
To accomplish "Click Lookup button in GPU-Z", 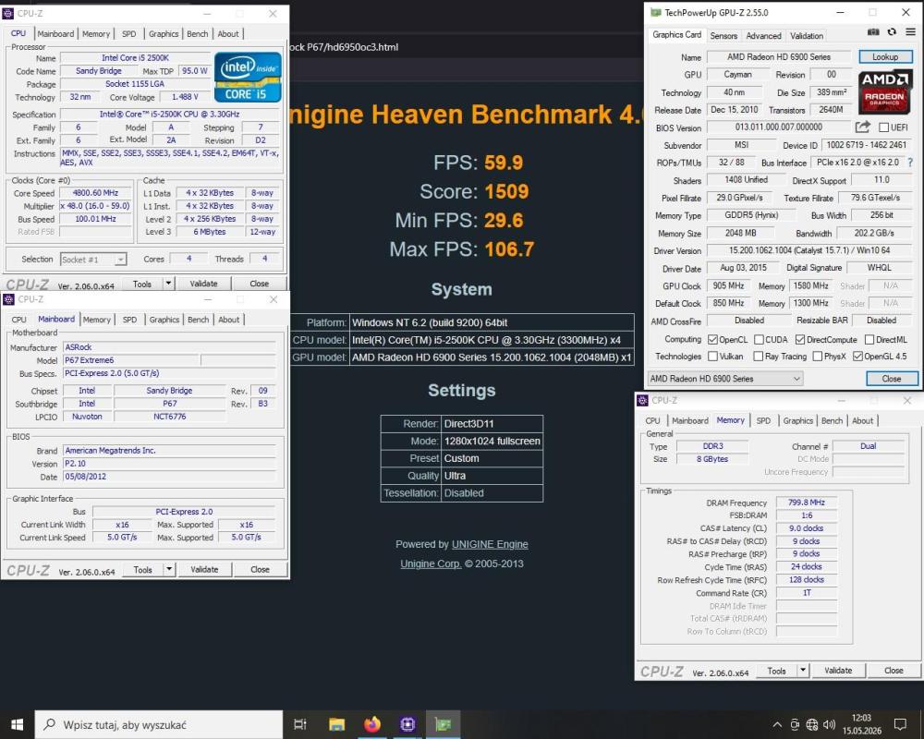I will 885,56.
